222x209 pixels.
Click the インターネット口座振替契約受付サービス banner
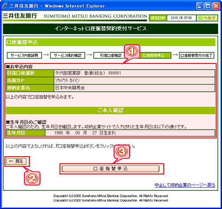[111, 28]
